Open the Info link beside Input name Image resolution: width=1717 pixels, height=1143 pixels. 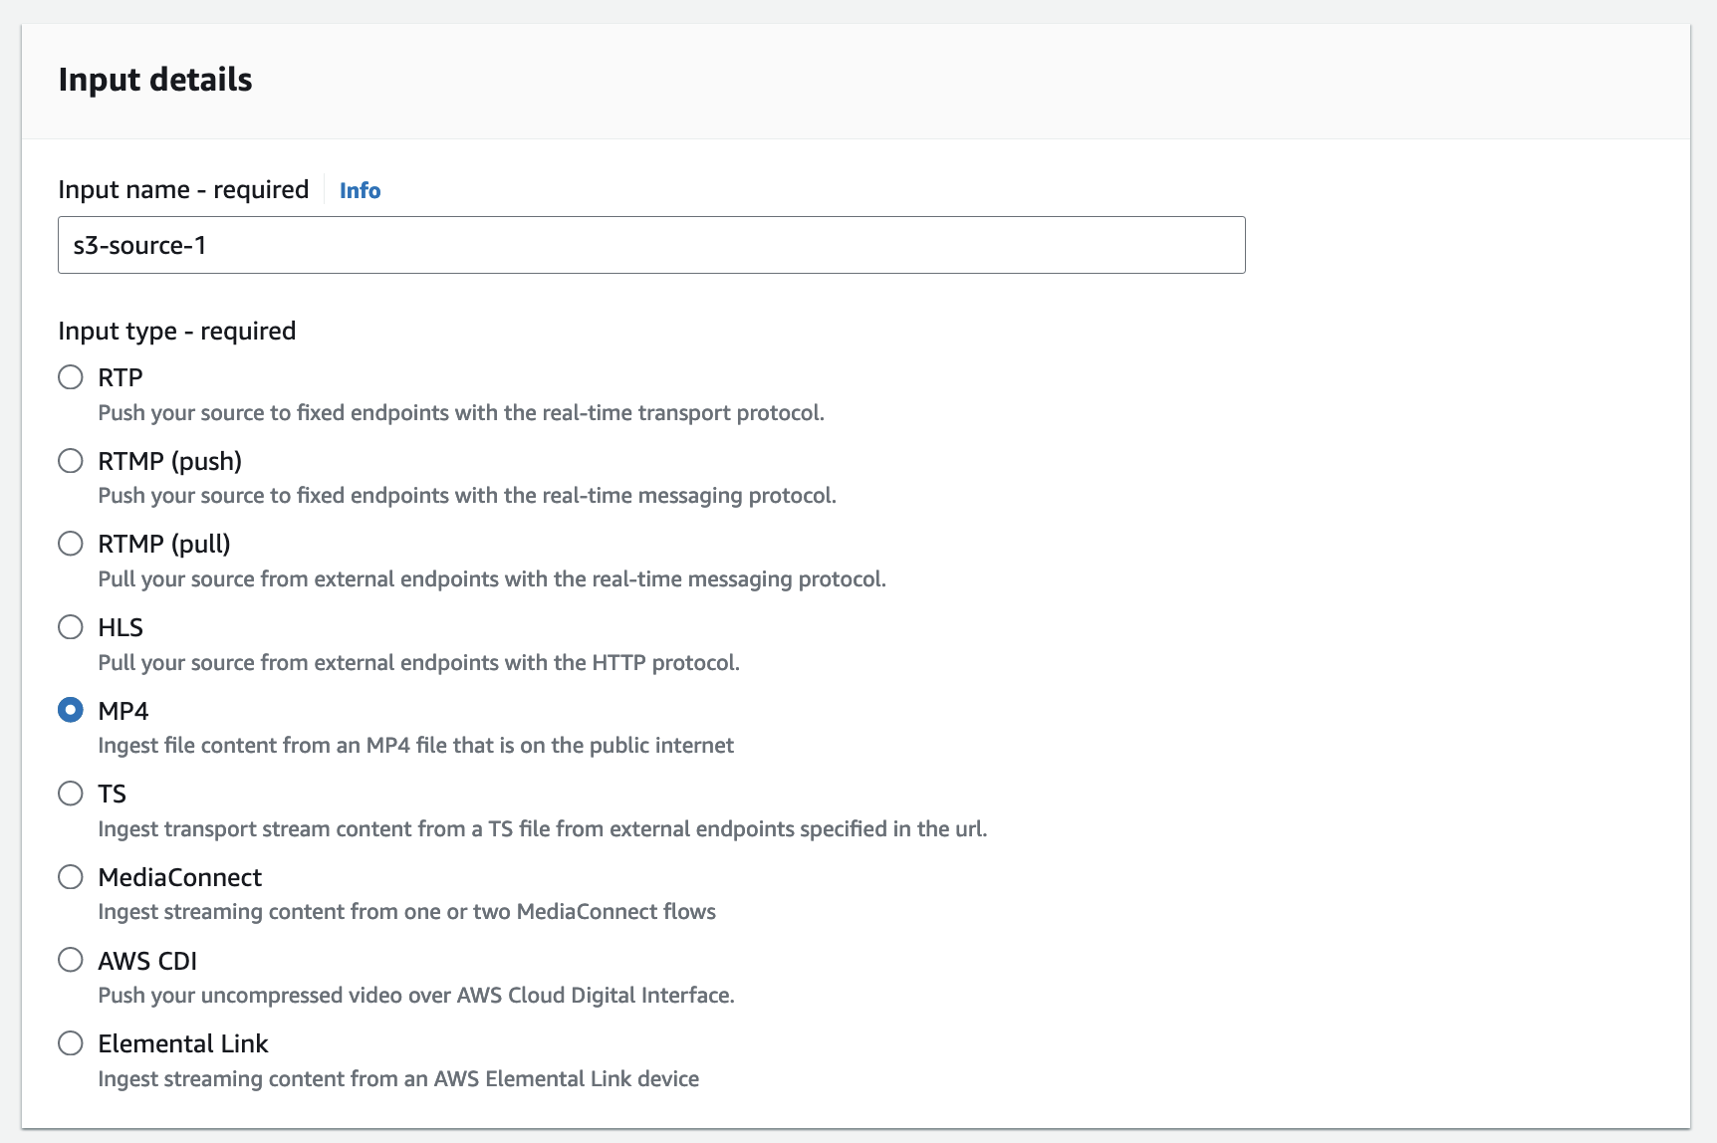pos(360,190)
